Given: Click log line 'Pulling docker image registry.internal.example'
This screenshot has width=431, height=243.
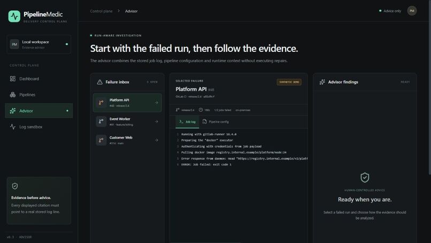Looking at the screenshot, I should tap(234, 153).
